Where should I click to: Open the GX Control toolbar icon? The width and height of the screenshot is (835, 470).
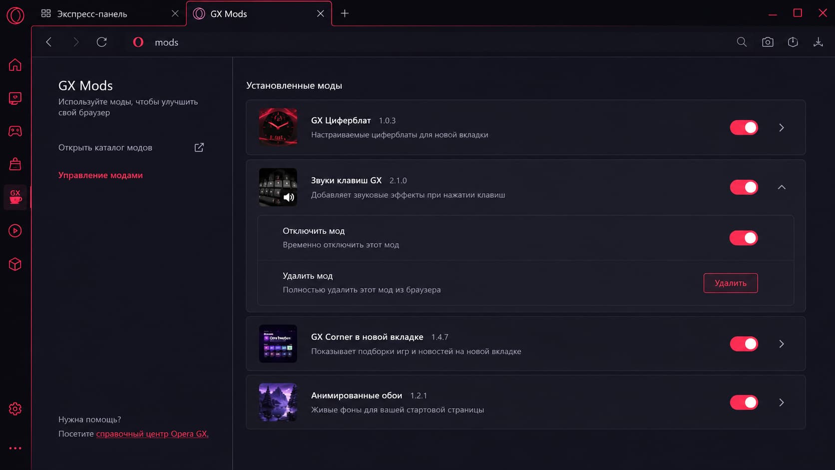click(x=793, y=42)
